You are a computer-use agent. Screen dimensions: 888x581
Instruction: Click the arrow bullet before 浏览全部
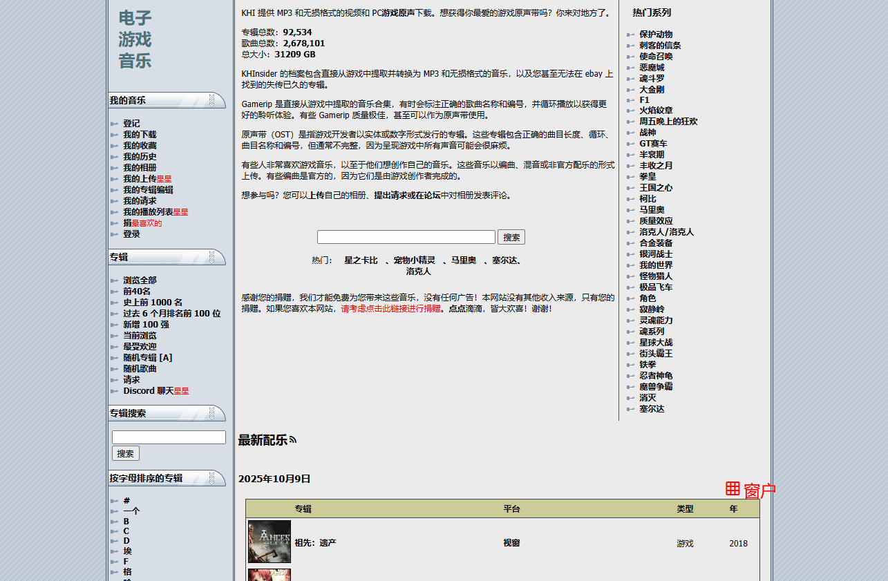click(x=114, y=280)
